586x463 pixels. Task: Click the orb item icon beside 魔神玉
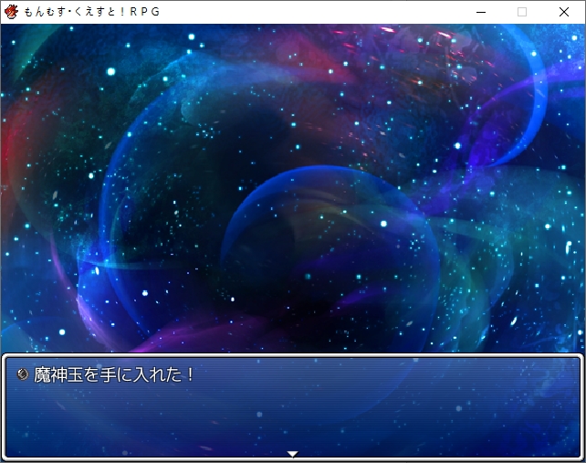coord(23,374)
